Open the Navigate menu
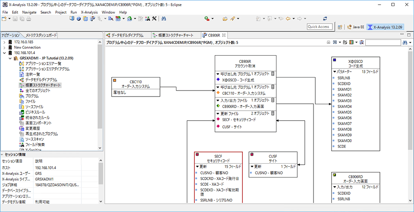This screenshot has height=212, width=414. coord(29,12)
